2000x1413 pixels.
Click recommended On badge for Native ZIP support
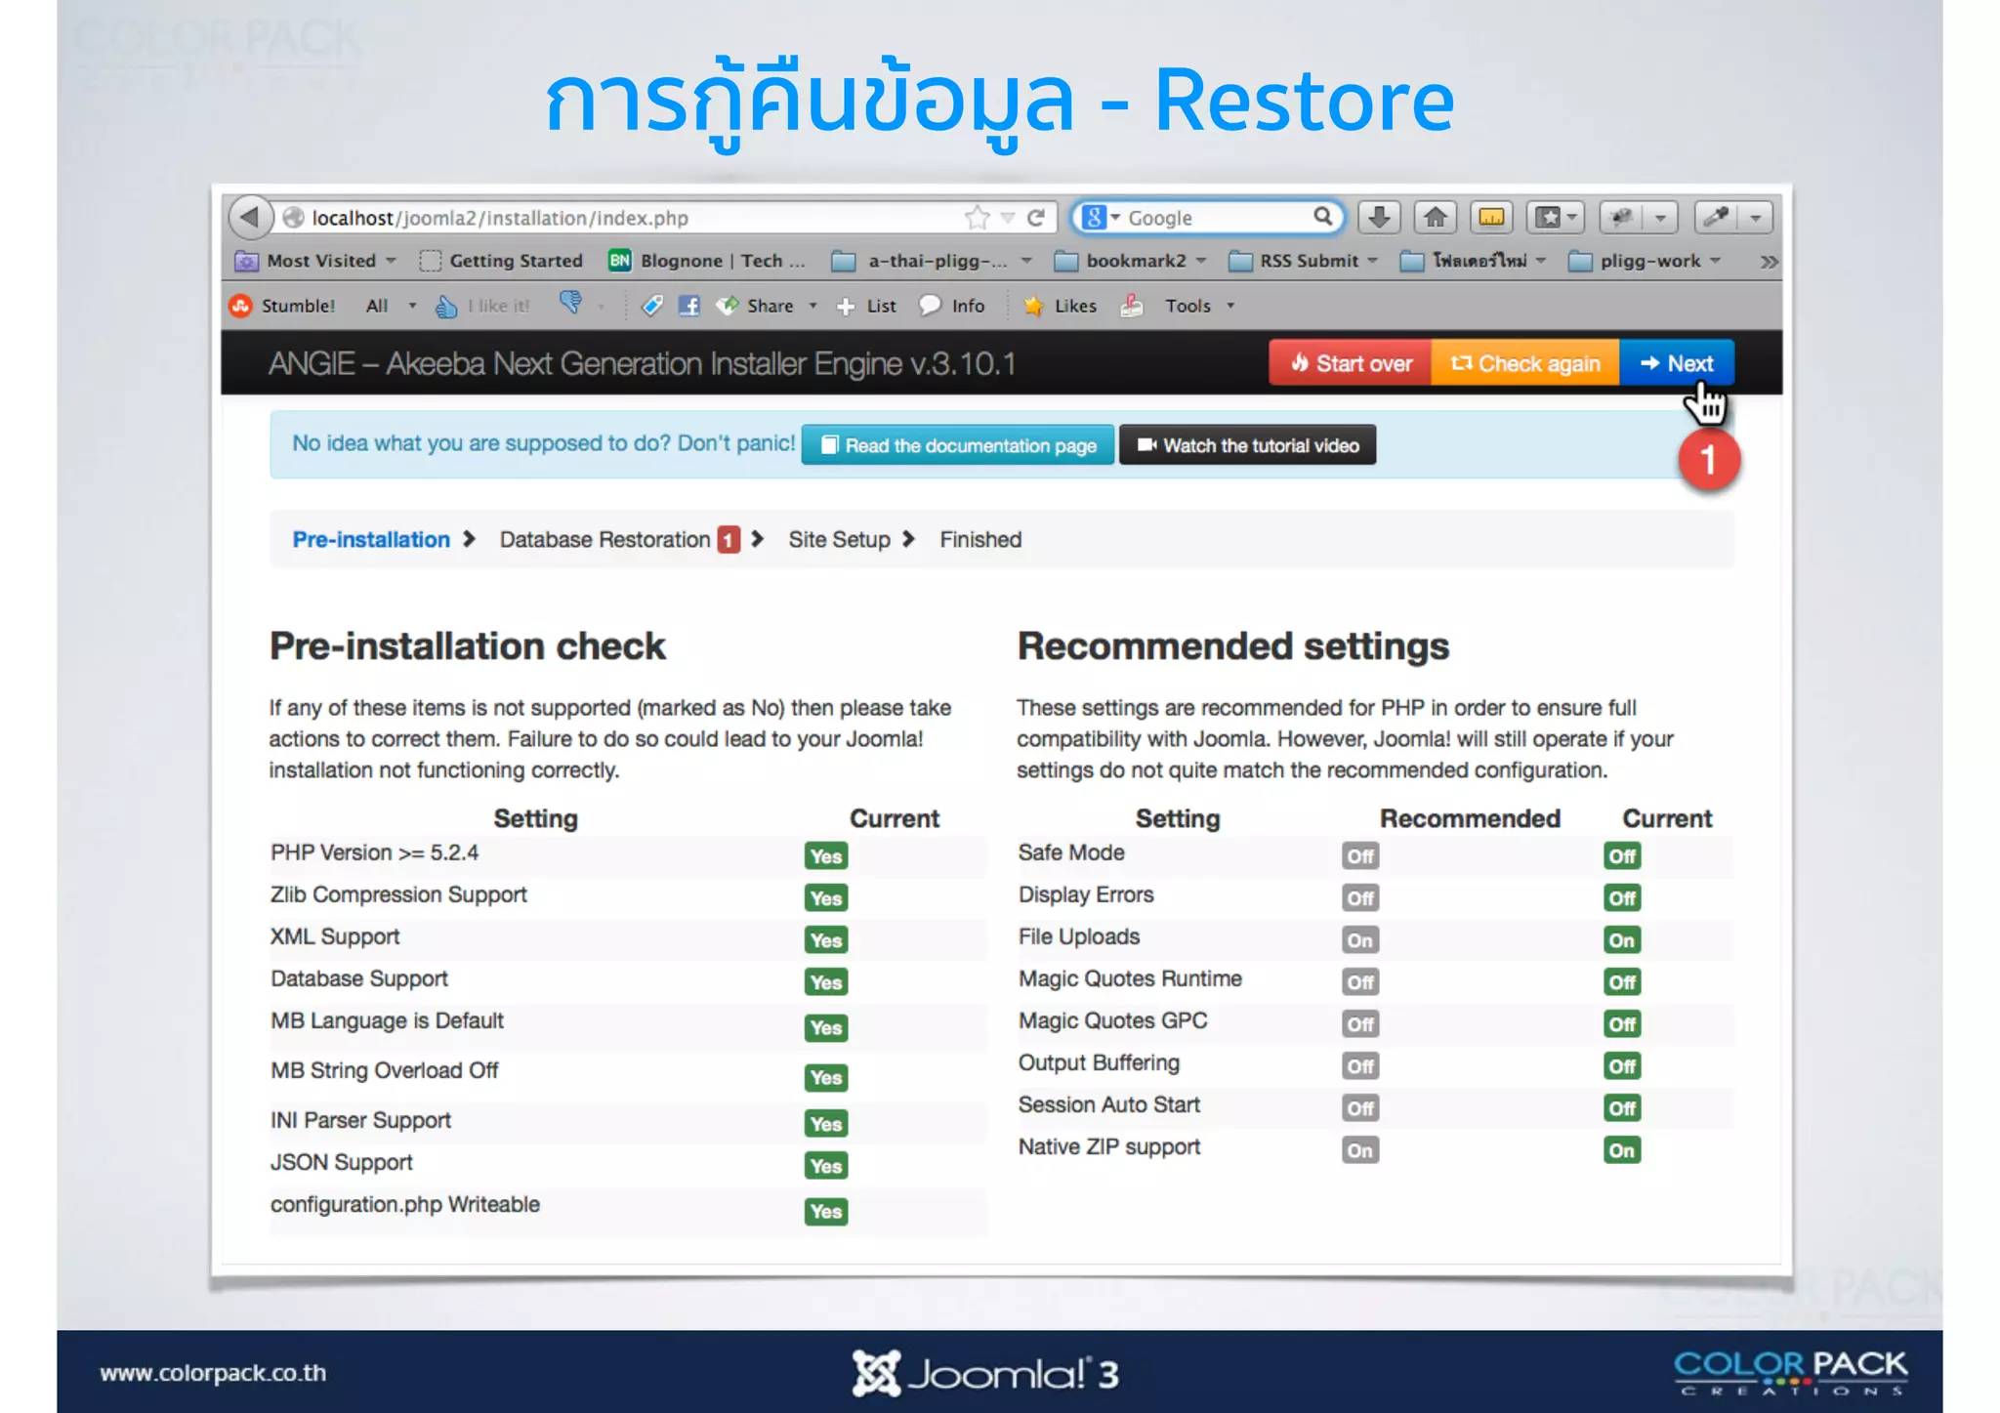click(x=1360, y=1150)
